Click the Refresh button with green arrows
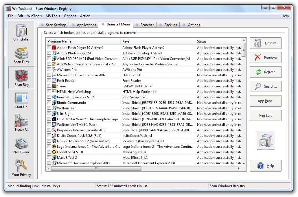The height and width of the screenshot is (197, 298). pyautogui.click(x=265, y=72)
